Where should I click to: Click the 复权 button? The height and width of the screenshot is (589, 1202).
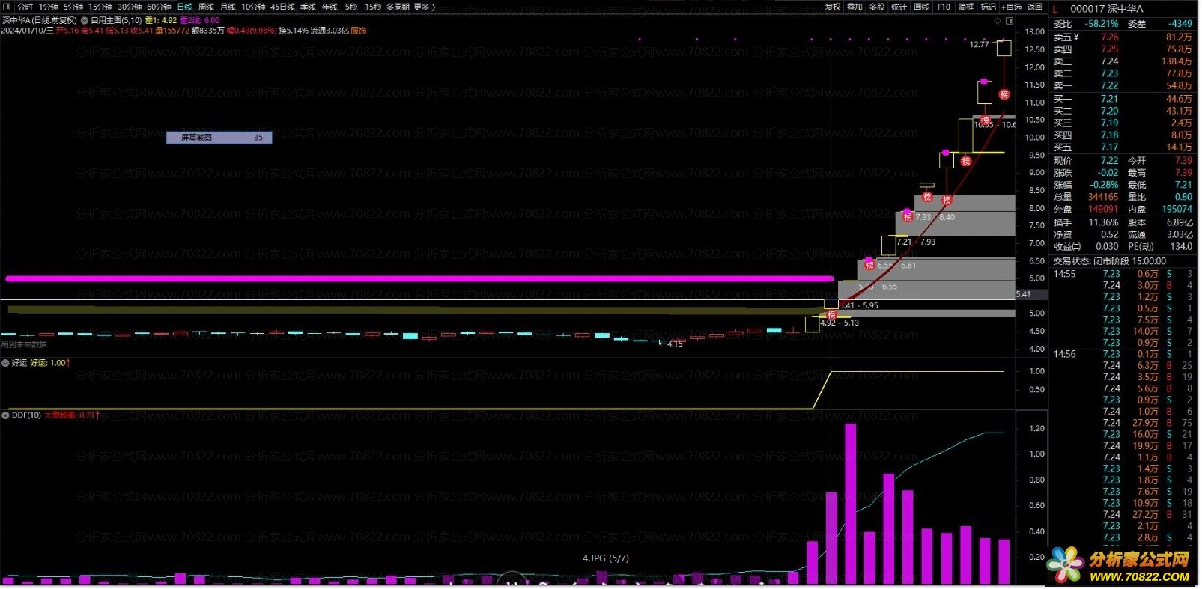click(x=833, y=7)
